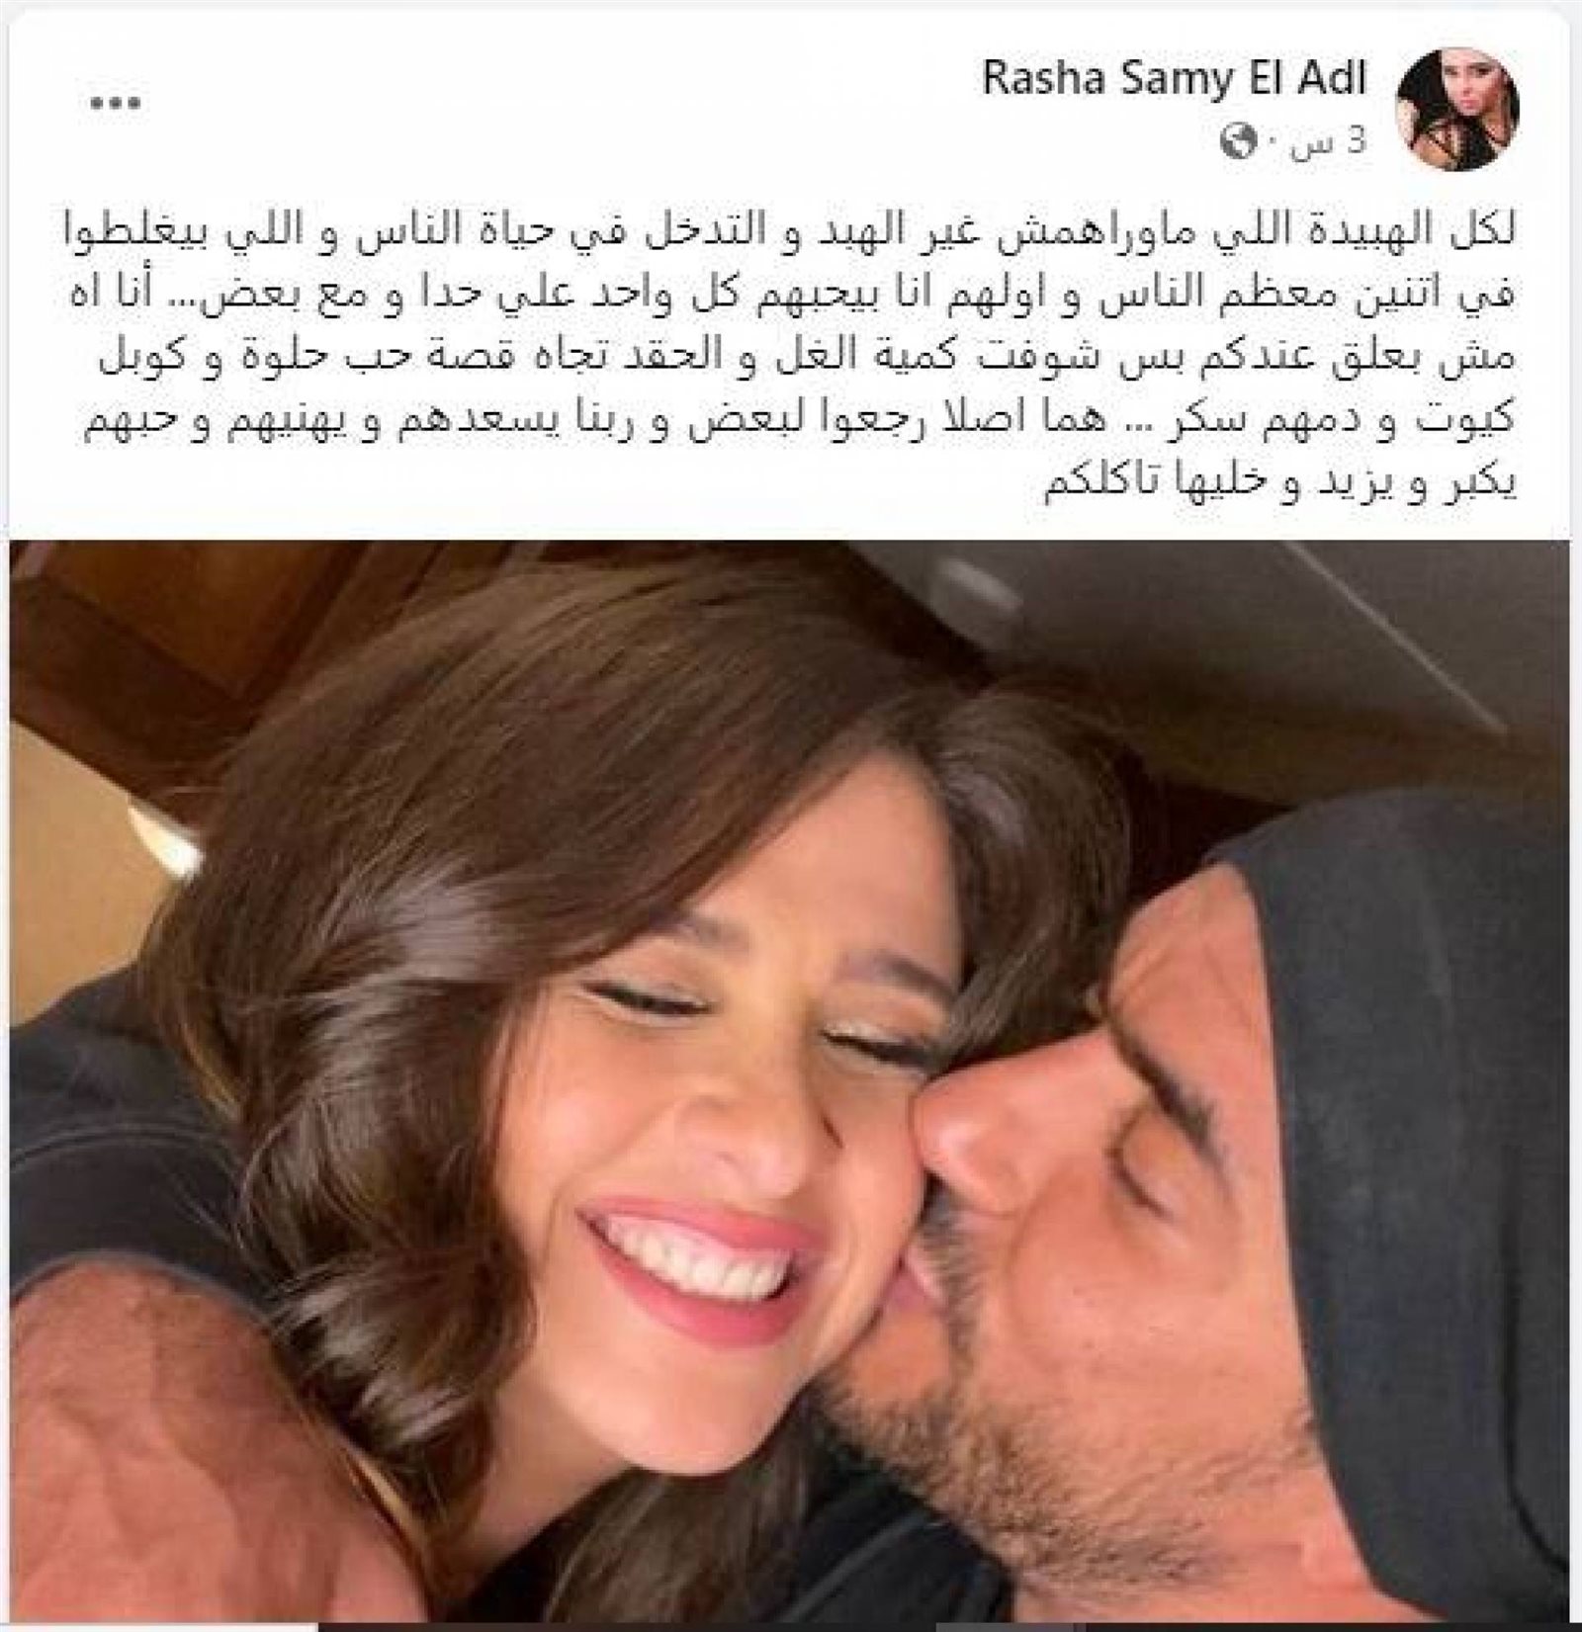Open the Rasha Samy El Adl profile link

[x=1174, y=80]
